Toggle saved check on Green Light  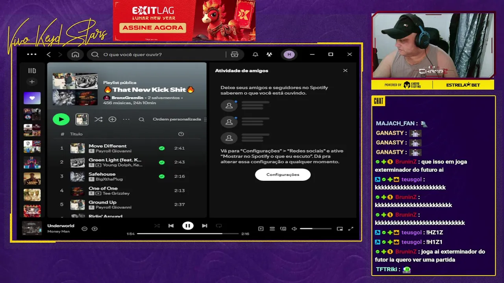(161, 162)
